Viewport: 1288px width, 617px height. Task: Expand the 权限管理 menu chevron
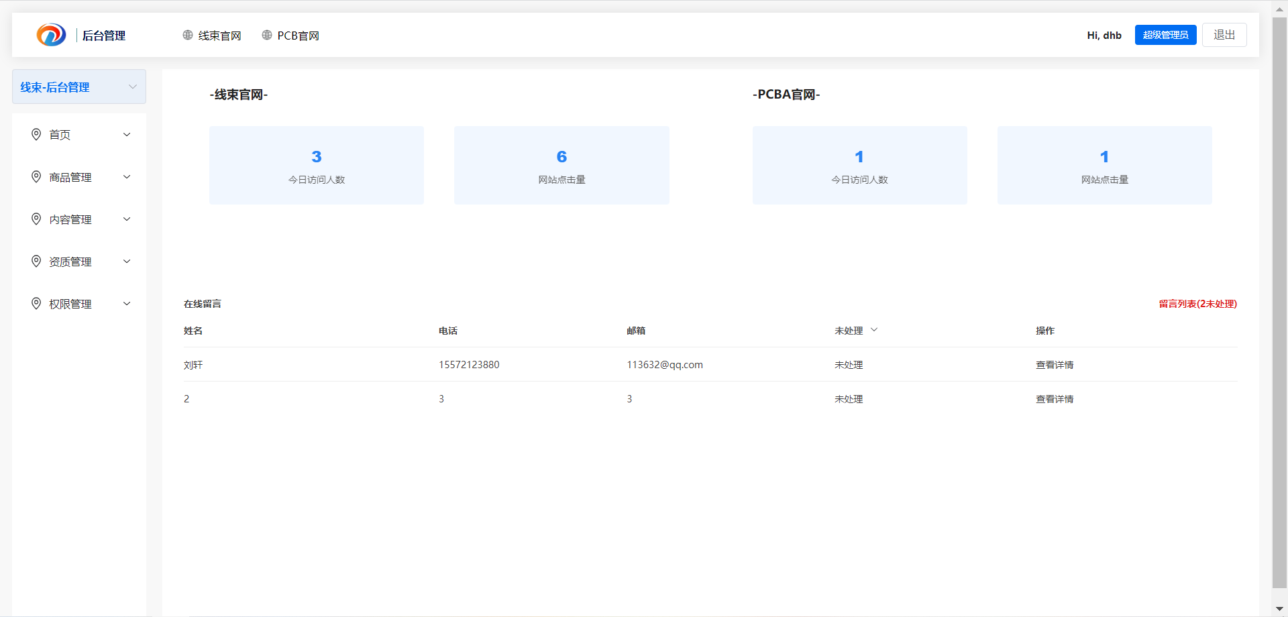pos(127,304)
